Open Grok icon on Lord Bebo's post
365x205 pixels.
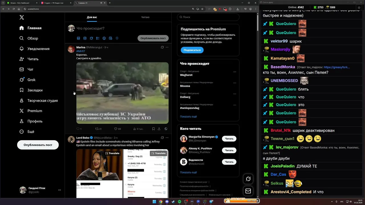[162, 138]
